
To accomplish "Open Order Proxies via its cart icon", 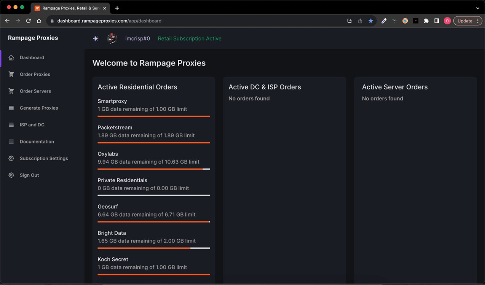I will 11,74.
